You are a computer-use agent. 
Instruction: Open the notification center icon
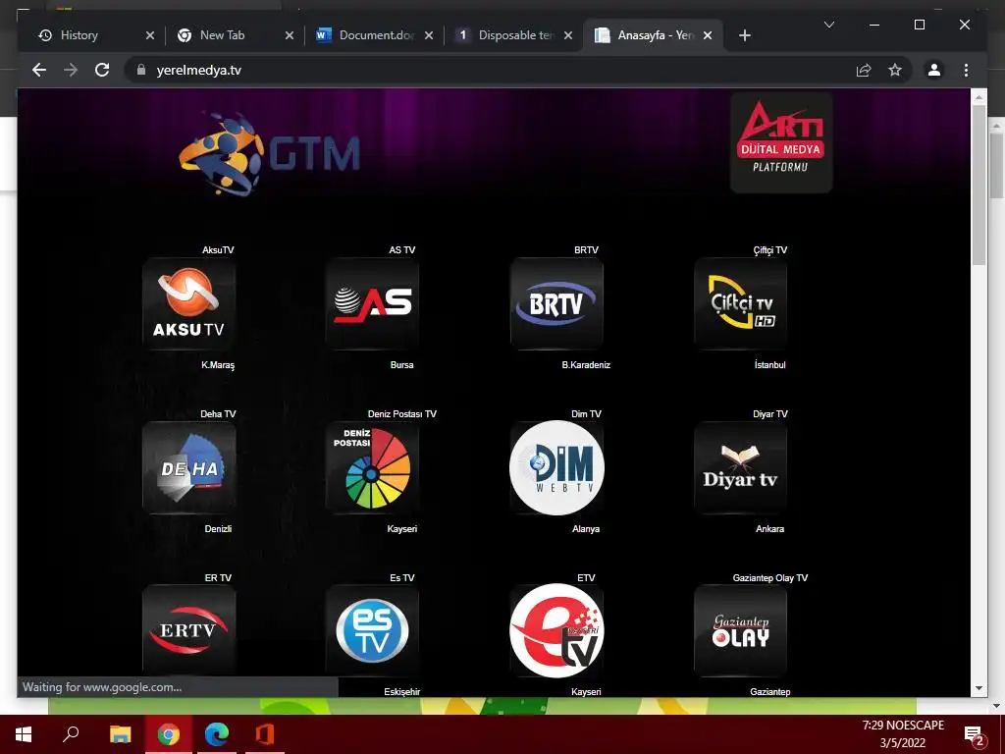point(974,735)
